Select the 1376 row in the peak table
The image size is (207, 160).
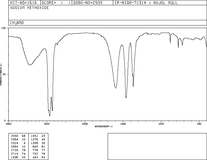[x=38, y=139]
